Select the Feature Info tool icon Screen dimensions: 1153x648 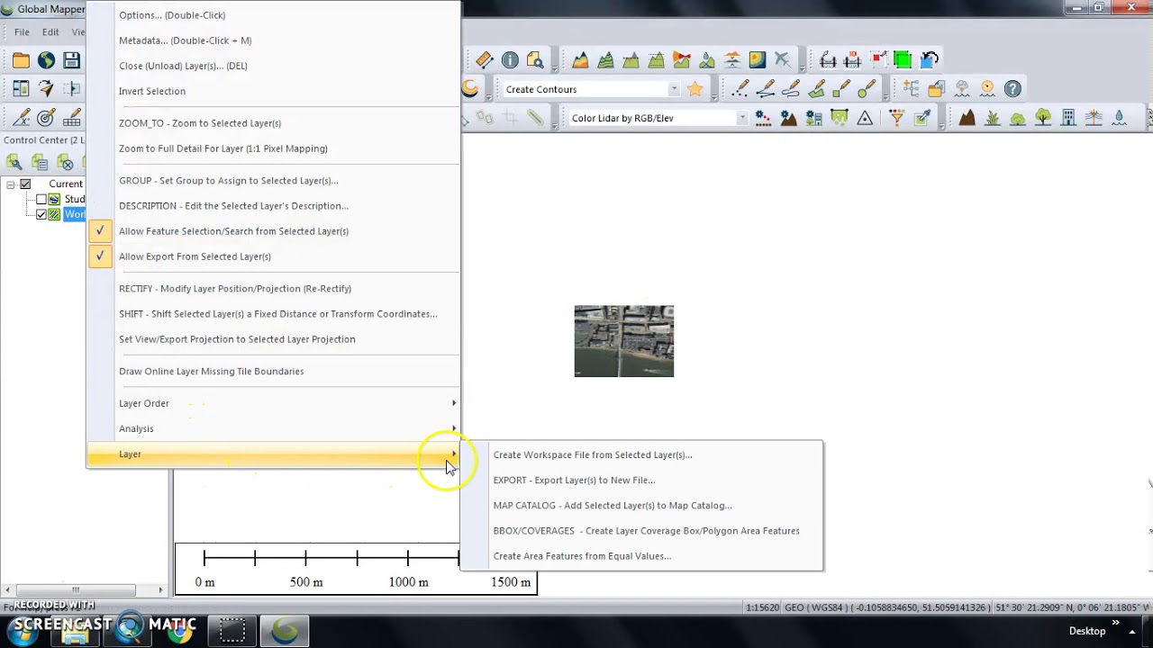click(510, 60)
